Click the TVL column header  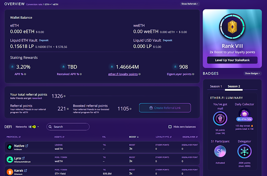coord(104,137)
